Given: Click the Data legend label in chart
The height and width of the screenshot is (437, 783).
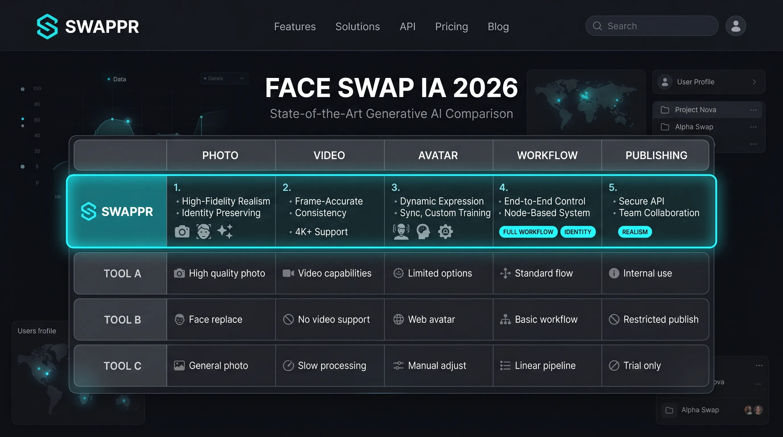Looking at the screenshot, I should tap(119, 79).
